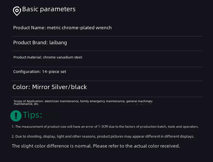
Task: Click the Product Name wrench line
Action: click(62, 28)
